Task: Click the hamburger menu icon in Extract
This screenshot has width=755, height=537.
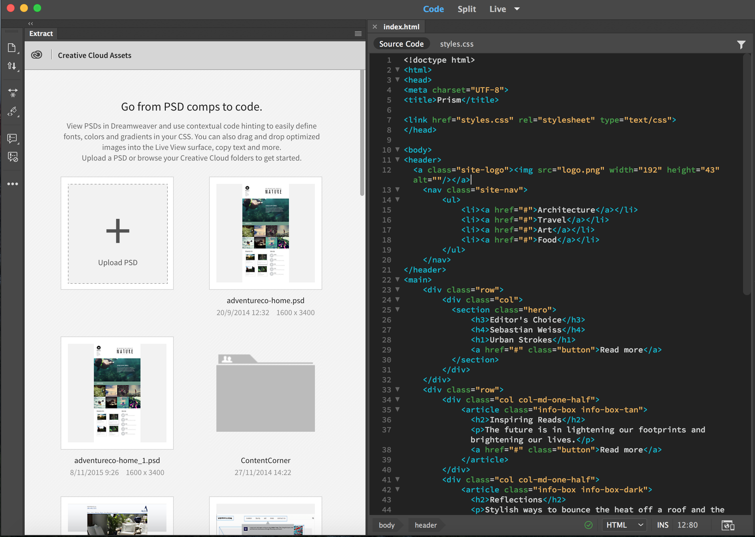Action: [x=358, y=33]
